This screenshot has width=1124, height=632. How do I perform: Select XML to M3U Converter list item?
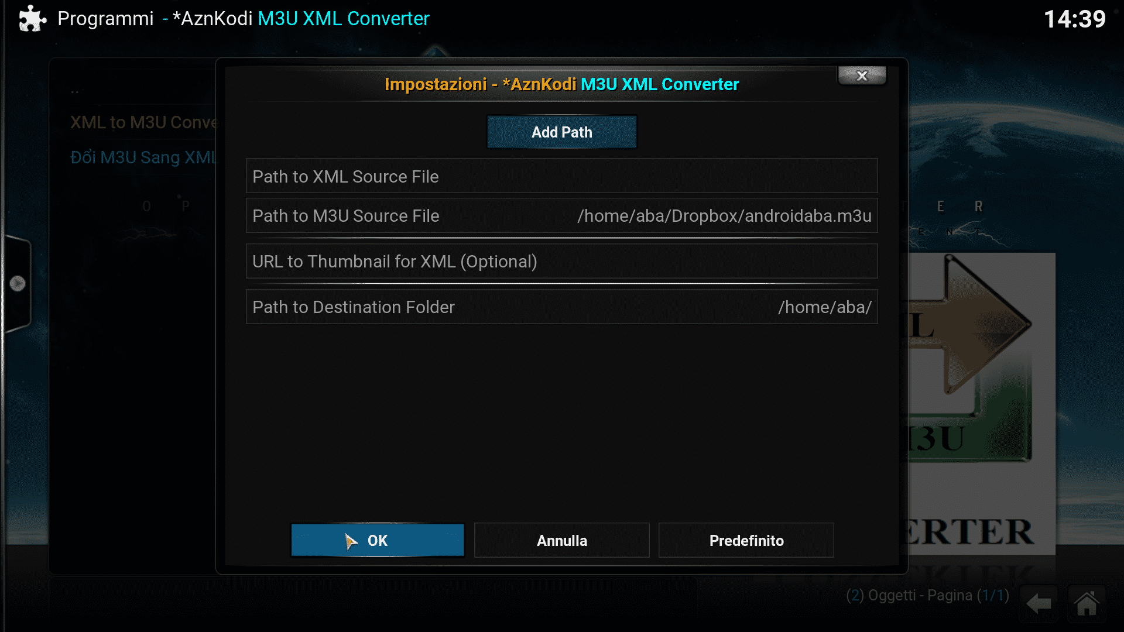coord(144,122)
